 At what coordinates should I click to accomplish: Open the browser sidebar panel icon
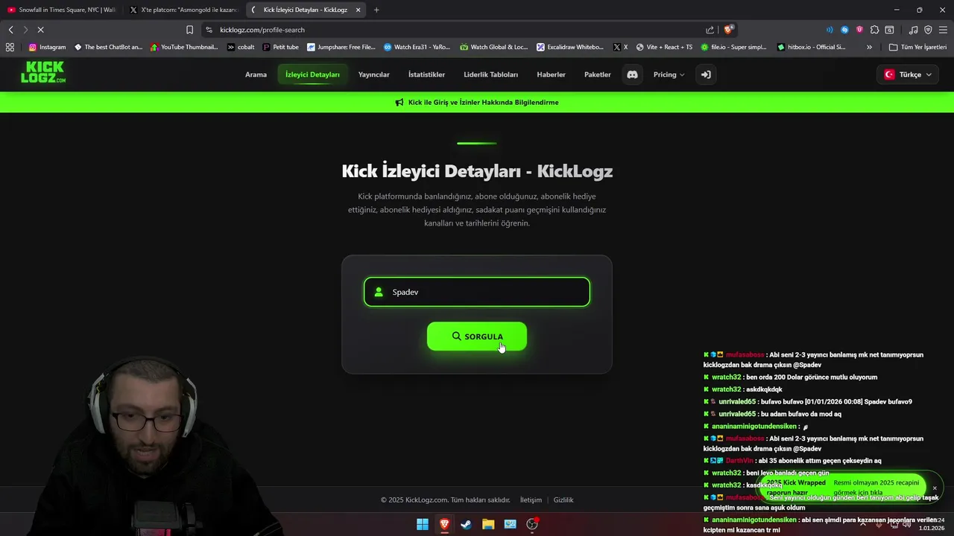point(889,30)
